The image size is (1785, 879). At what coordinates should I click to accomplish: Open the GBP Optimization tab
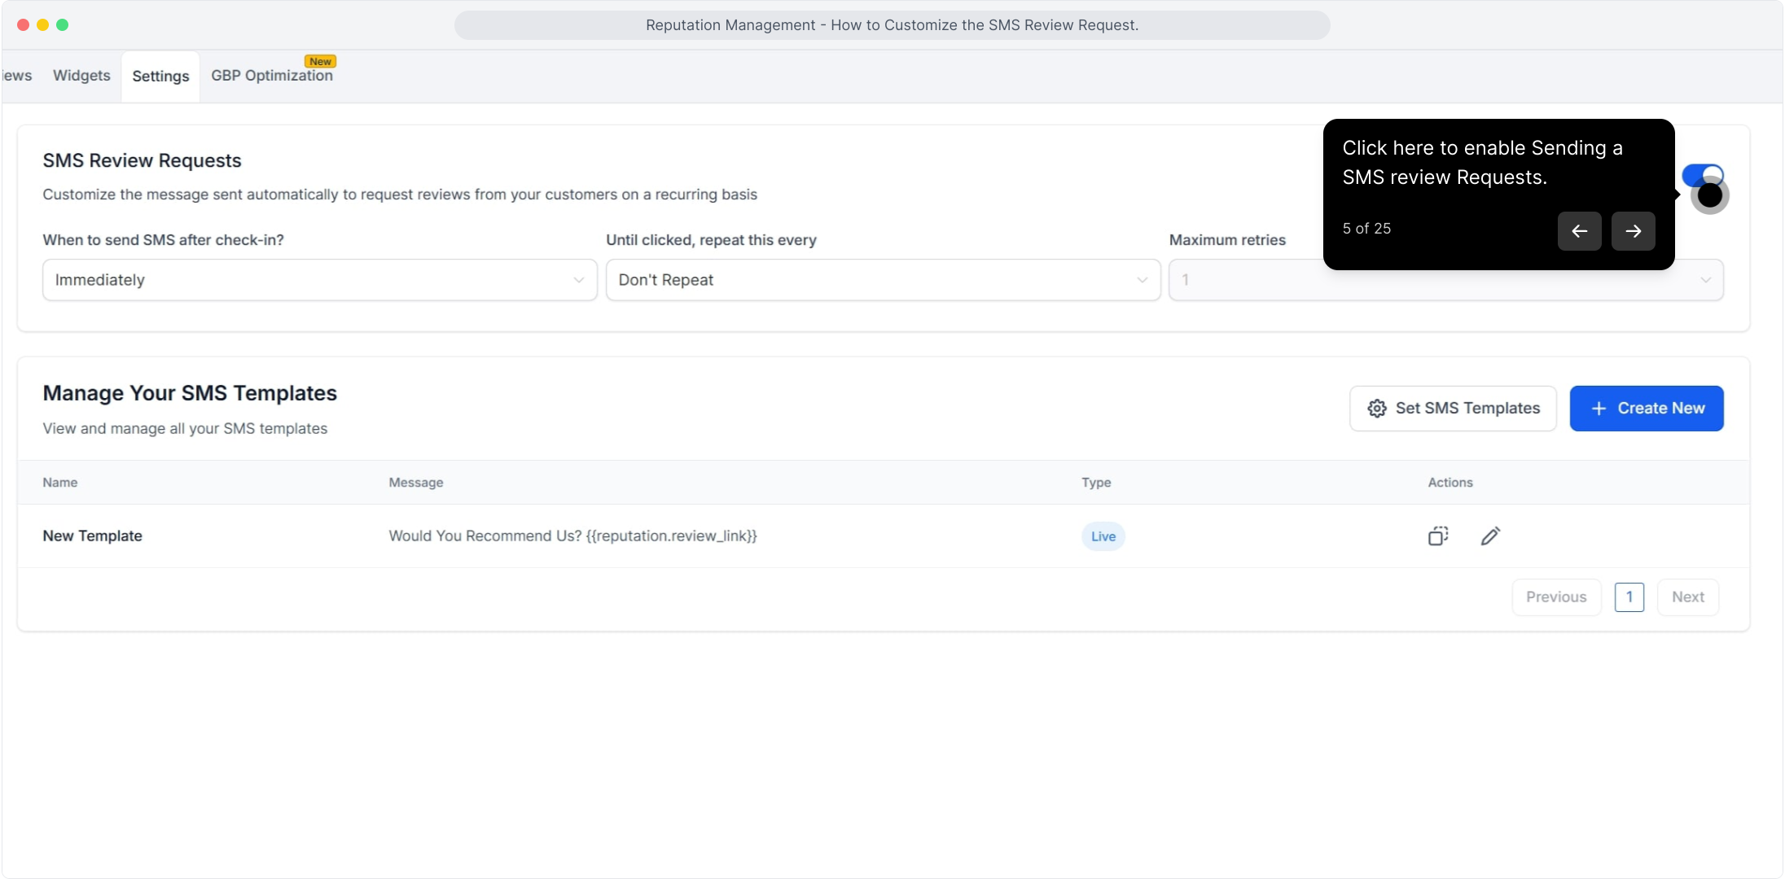point(272,76)
